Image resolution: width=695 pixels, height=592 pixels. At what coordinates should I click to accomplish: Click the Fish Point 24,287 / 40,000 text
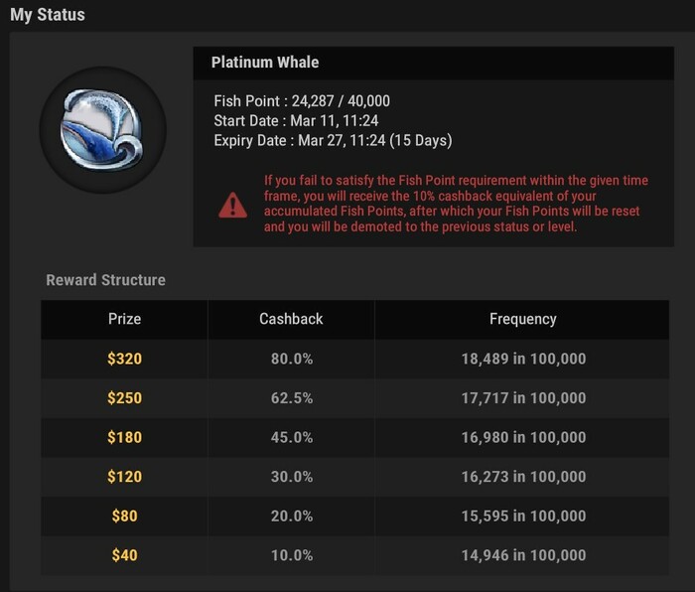[302, 101]
